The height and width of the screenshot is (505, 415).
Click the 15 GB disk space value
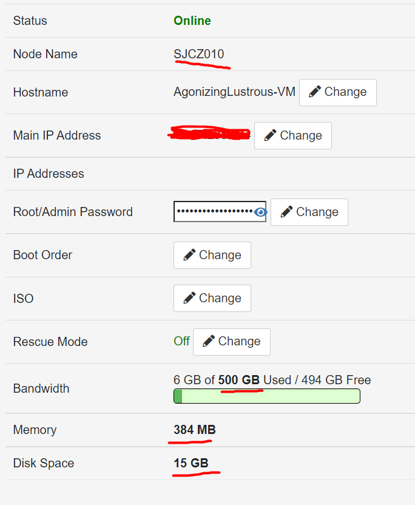click(x=191, y=463)
